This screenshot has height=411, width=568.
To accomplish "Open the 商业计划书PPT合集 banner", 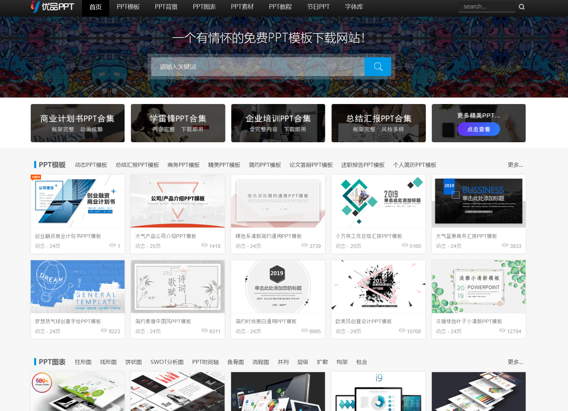I will pyautogui.click(x=77, y=123).
